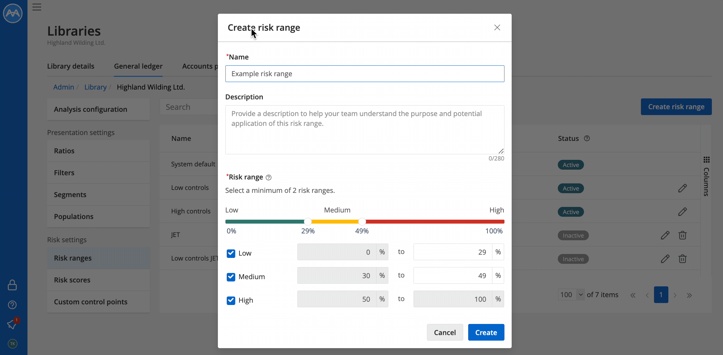Click the red High slider segment
Viewport: 723px width, 355px height.
[435, 222]
